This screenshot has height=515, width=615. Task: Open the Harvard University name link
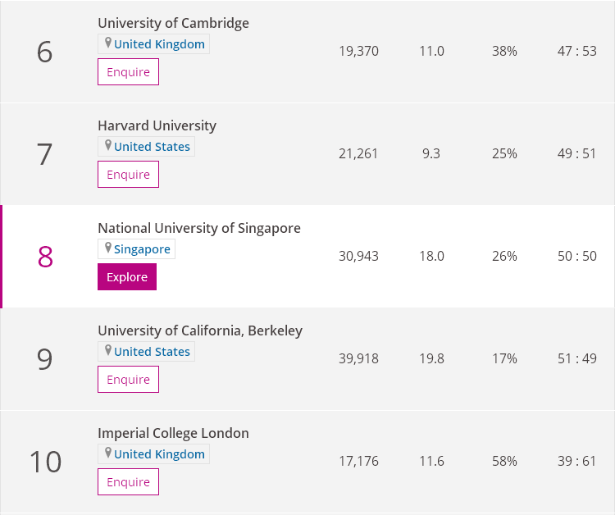pyautogui.click(x=157, y=125)
